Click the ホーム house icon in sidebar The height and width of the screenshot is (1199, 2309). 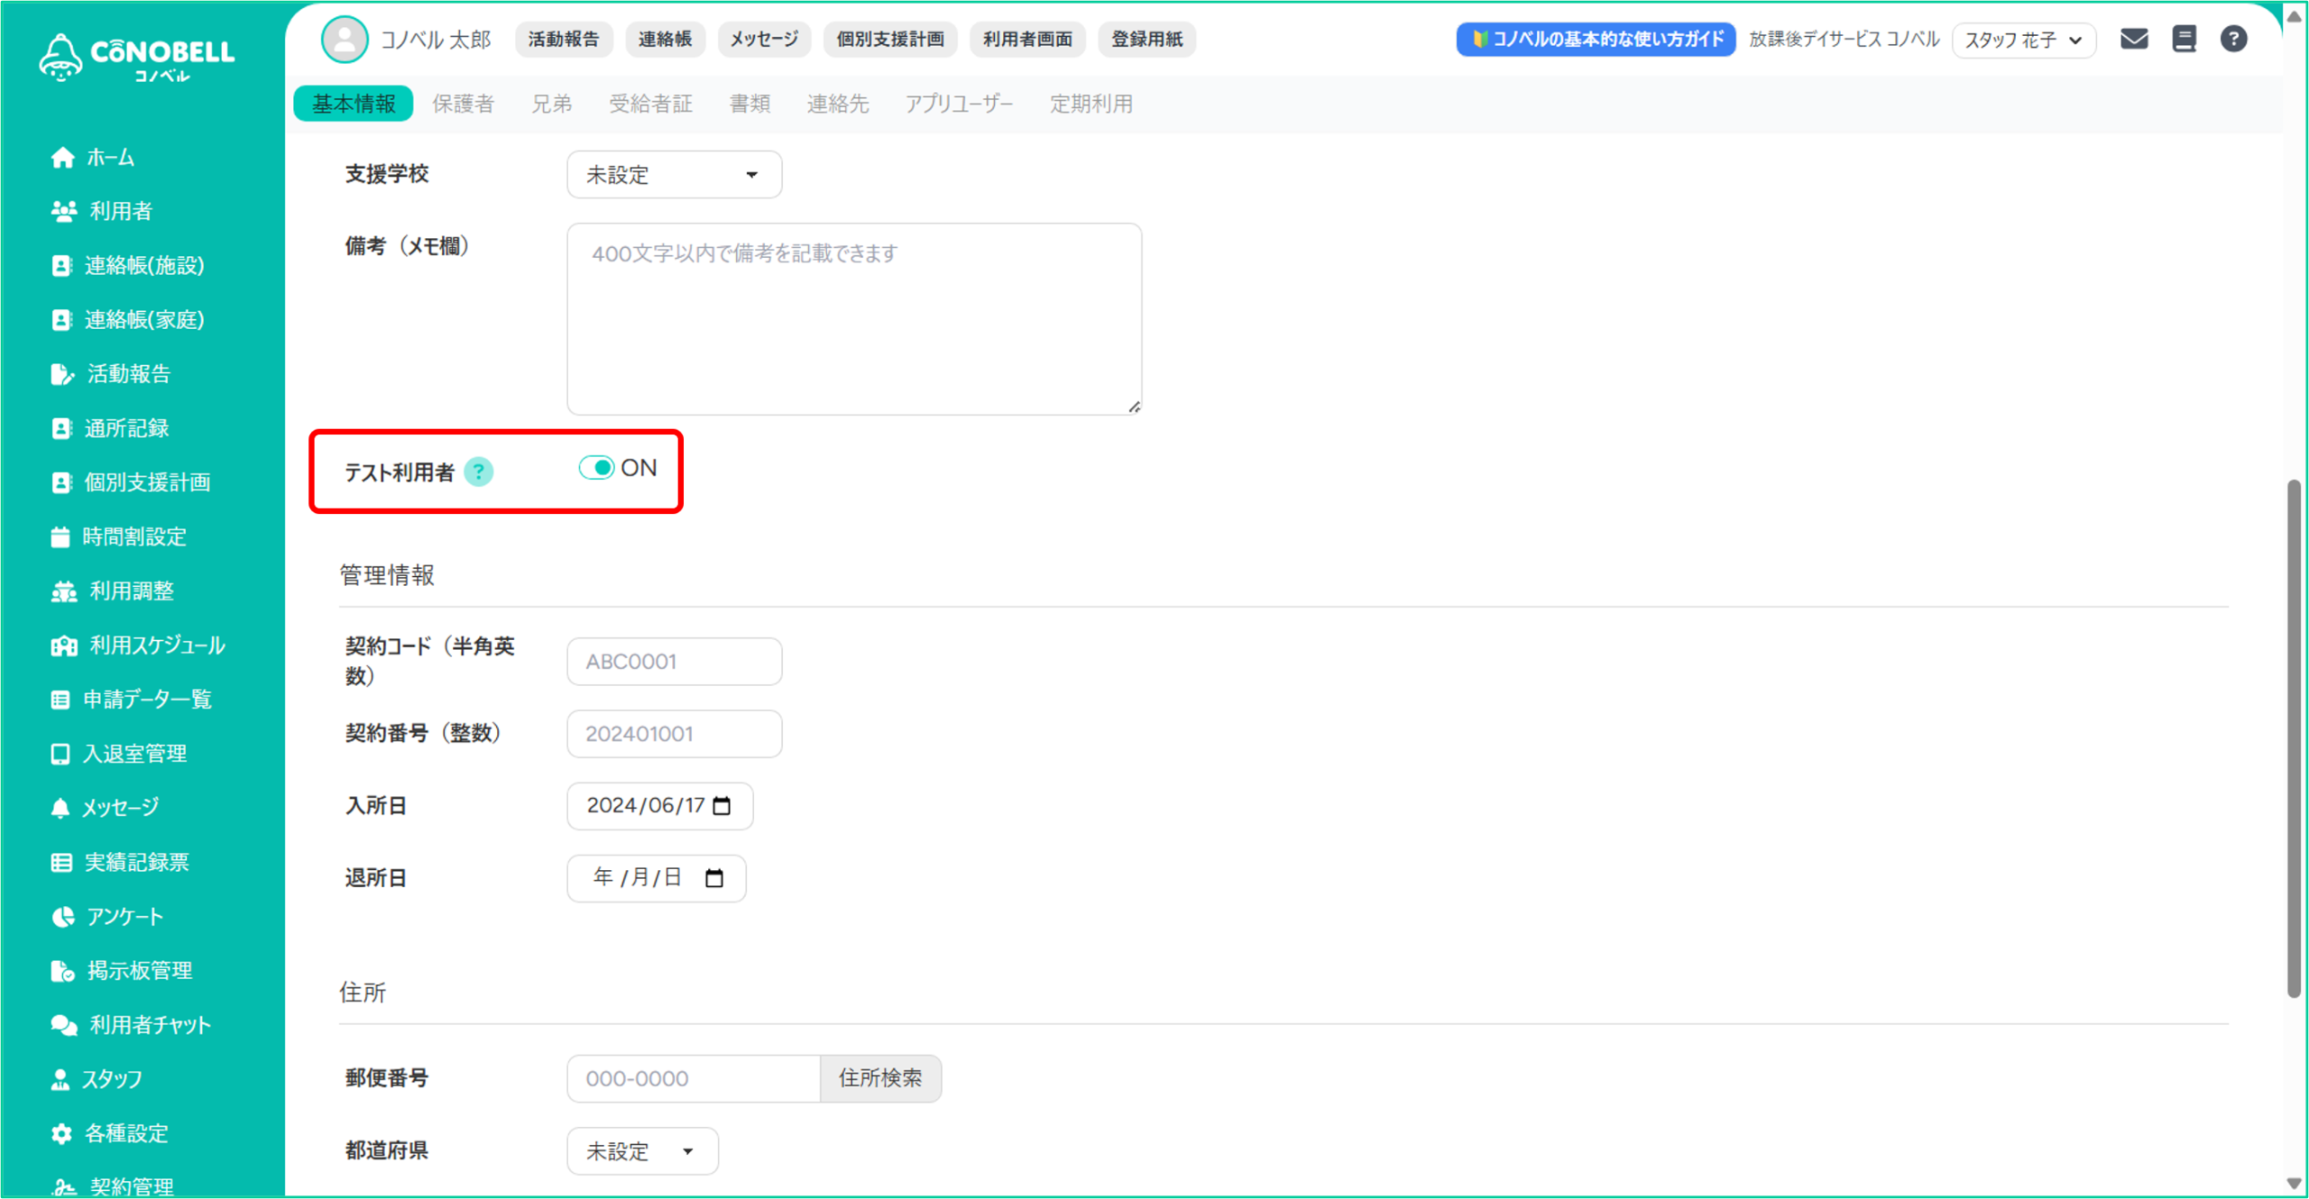pyautogui.click(x=62, y=158)
